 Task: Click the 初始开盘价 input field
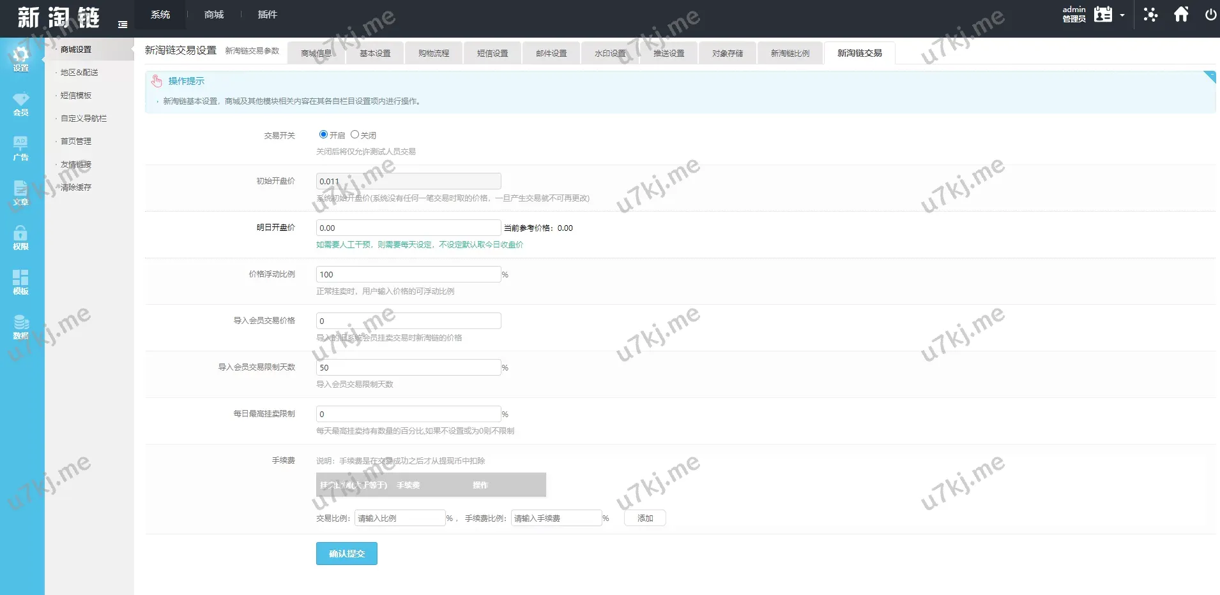[x=408, y=180]
